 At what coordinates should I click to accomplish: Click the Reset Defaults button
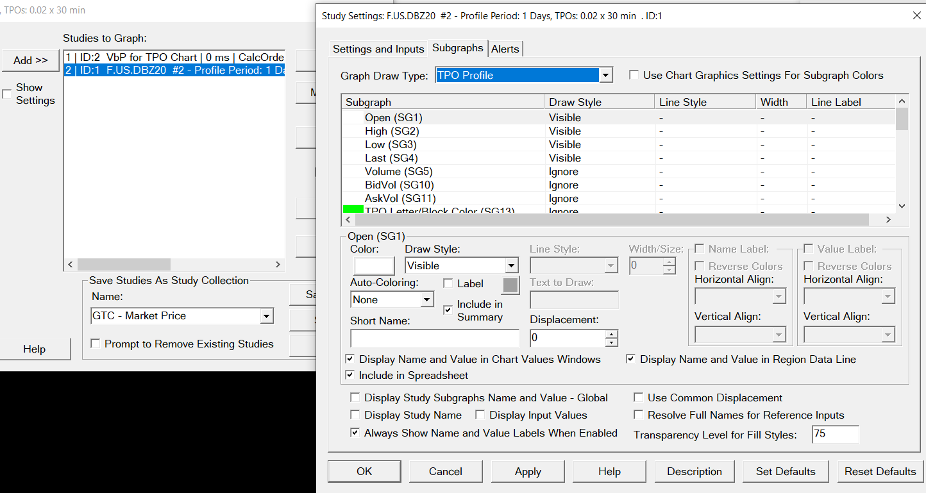[x=880, y=471]
